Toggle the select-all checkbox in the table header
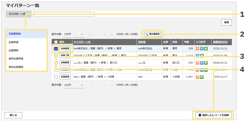Viewport: 246px width, 122px height. (x=56, y=42)
